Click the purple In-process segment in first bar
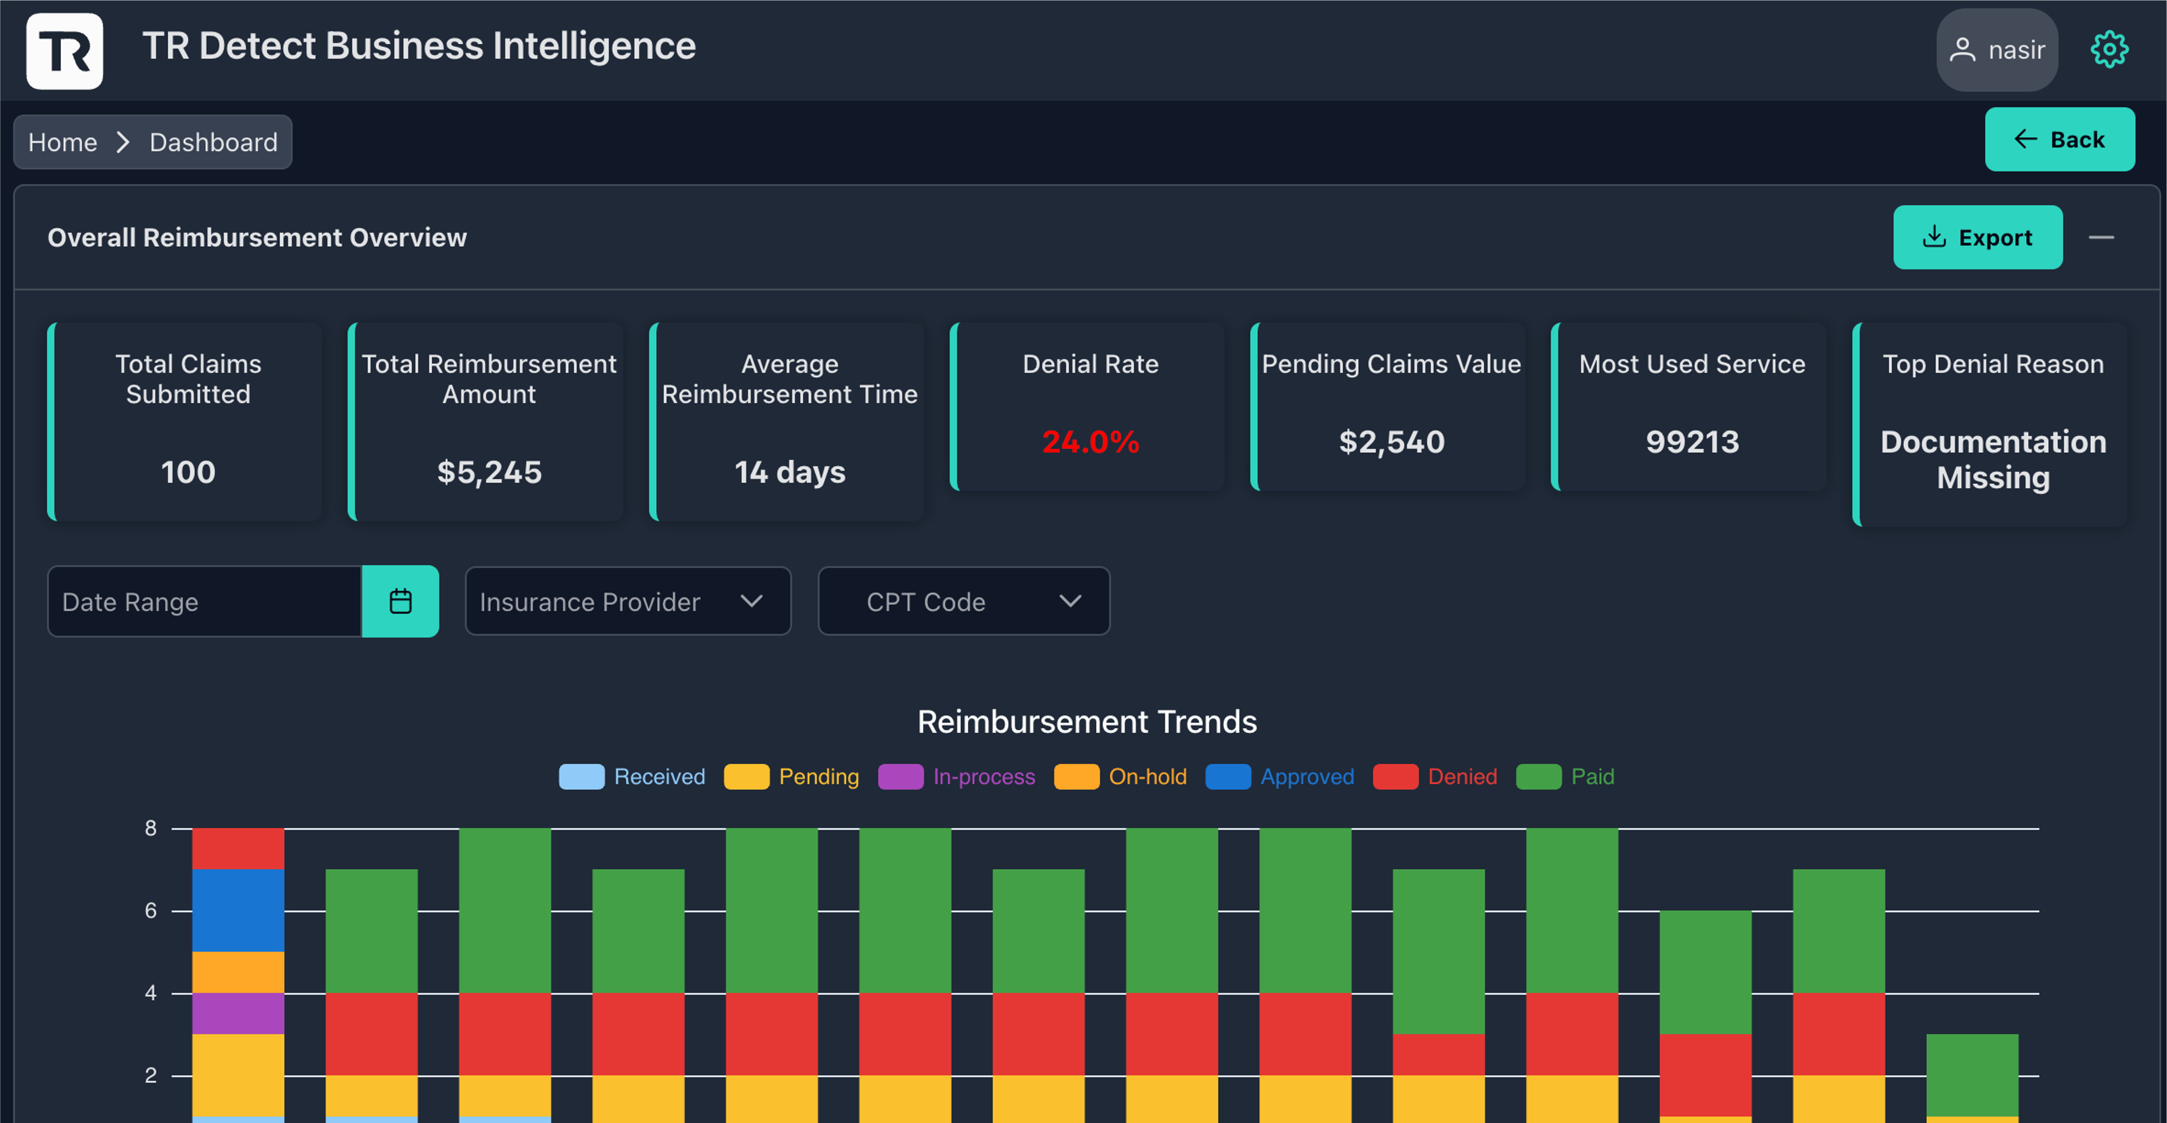The image size is (2167, 1123). (238, 1014)
